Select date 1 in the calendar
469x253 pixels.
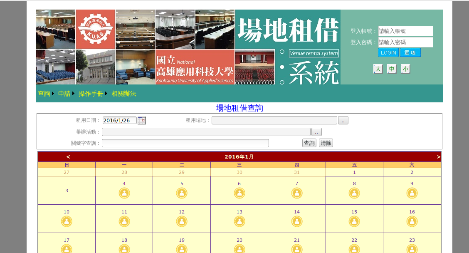coord(354,172)
